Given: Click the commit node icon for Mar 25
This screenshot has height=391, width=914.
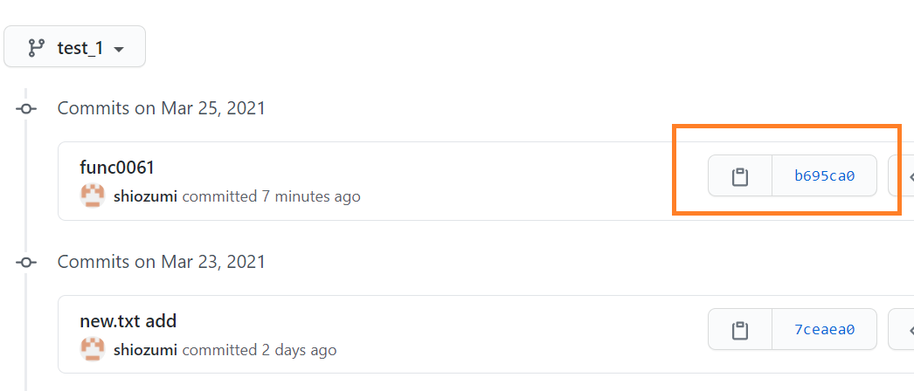Looking at the screenshot, I should click(26, 109).
